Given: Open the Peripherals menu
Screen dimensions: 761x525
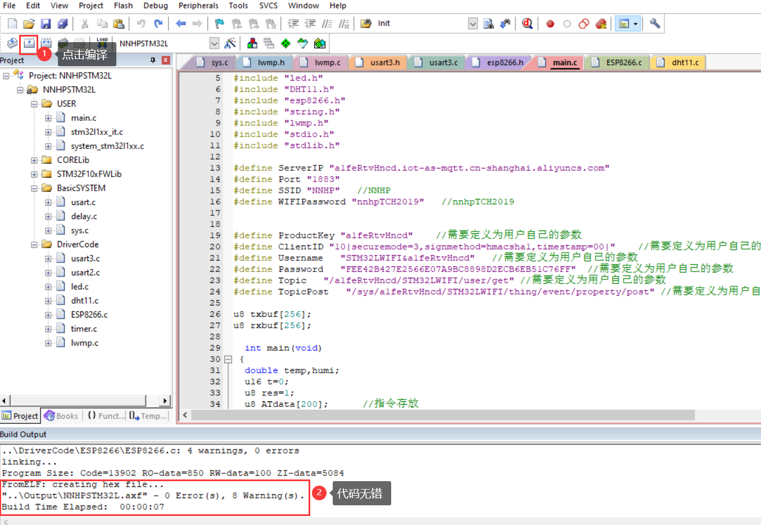Looking at the screenshot, I should click(x=198, y=6).
